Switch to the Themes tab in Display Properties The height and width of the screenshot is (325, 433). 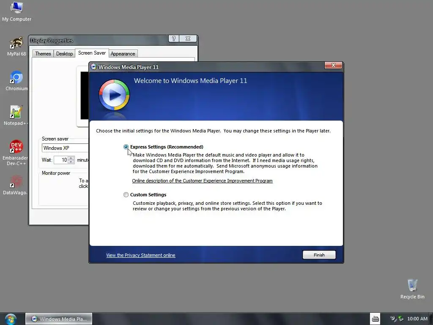coord(43,54)
